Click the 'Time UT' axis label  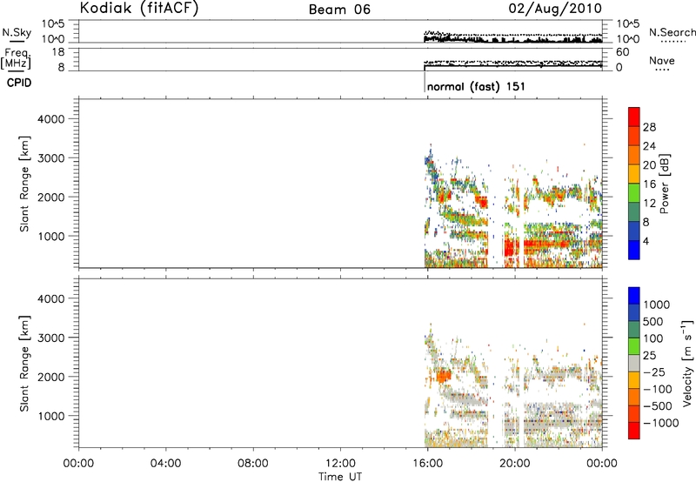click(340, 477)
